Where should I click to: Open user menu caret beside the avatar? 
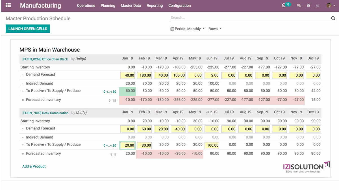(x=334, y=6)
